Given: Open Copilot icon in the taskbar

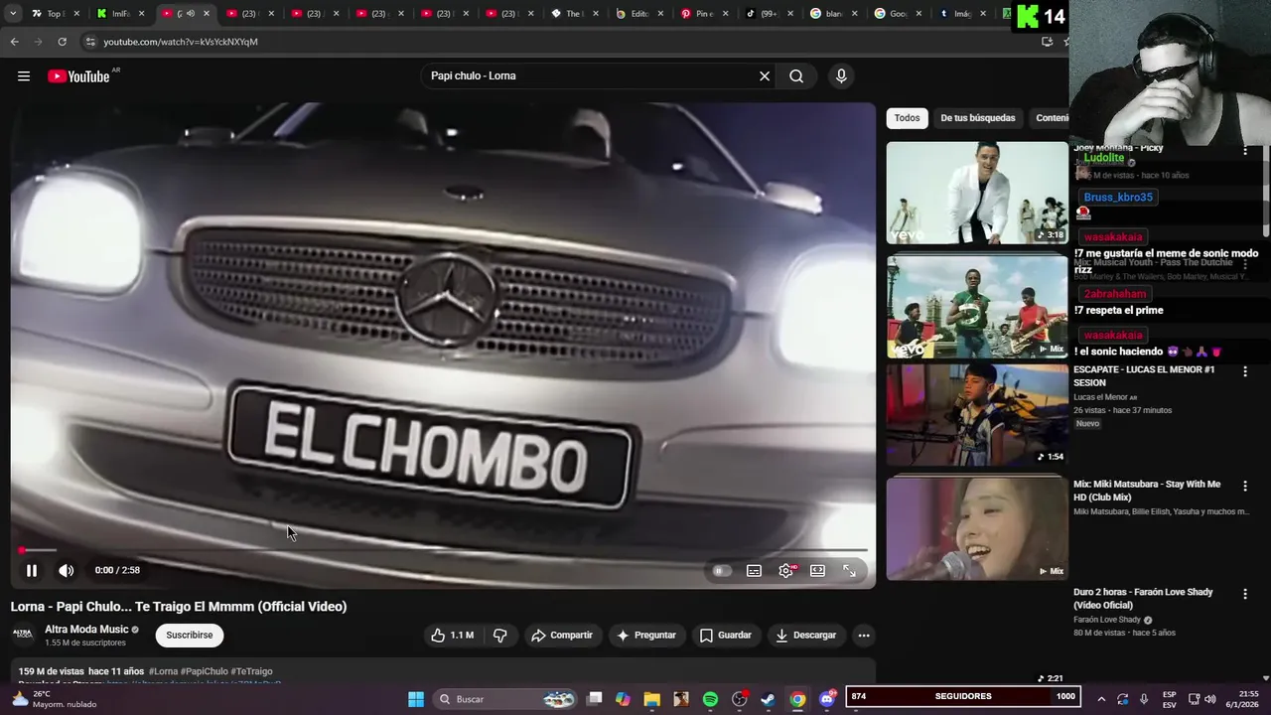Looking at the screenshot, I should [623, 699].
